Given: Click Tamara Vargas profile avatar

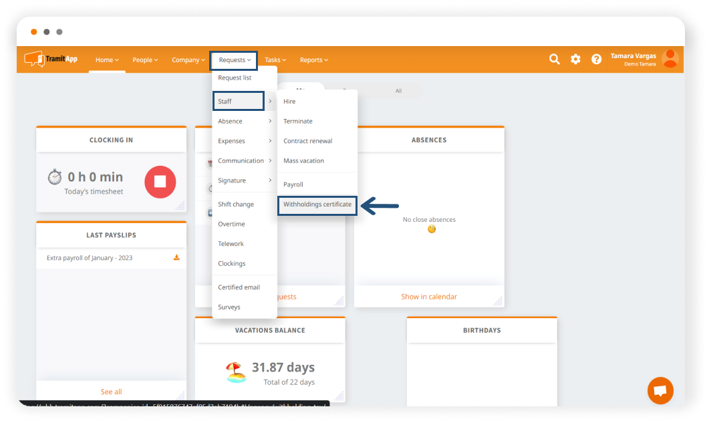Looking at the screenshot, I should tap(670, 59).
